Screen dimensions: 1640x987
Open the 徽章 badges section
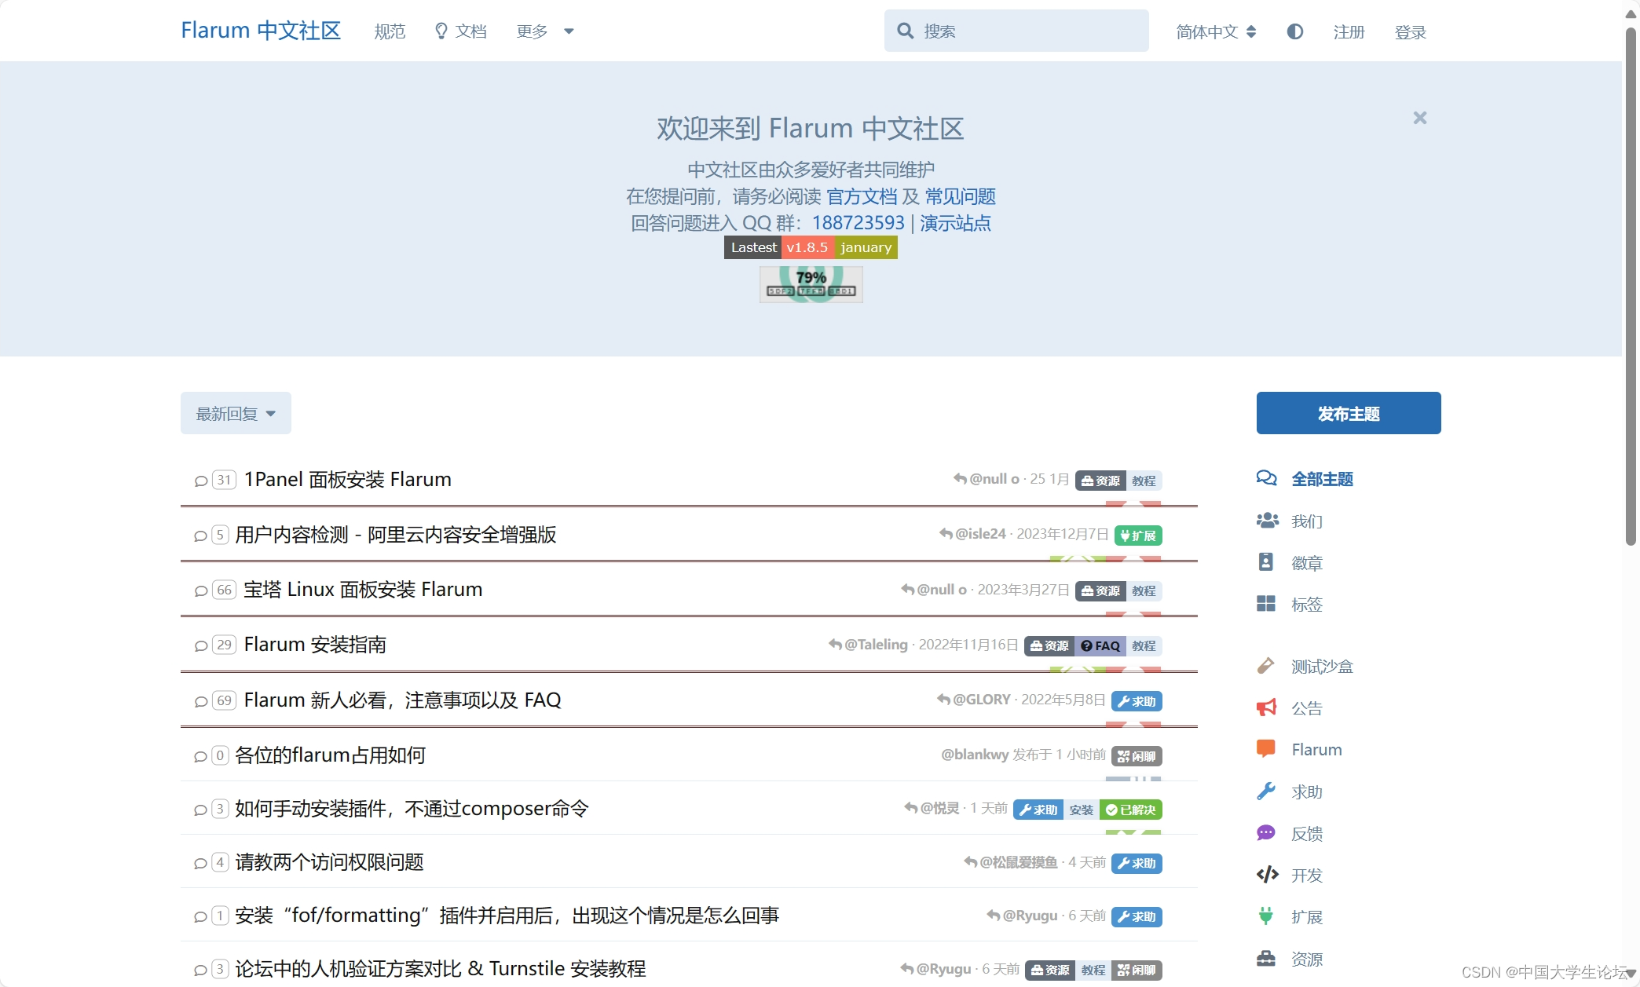tap(1266, 562)
